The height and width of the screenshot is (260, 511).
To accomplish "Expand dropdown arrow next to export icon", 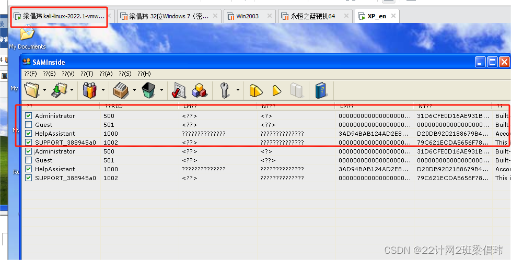I will coord(72,90).
